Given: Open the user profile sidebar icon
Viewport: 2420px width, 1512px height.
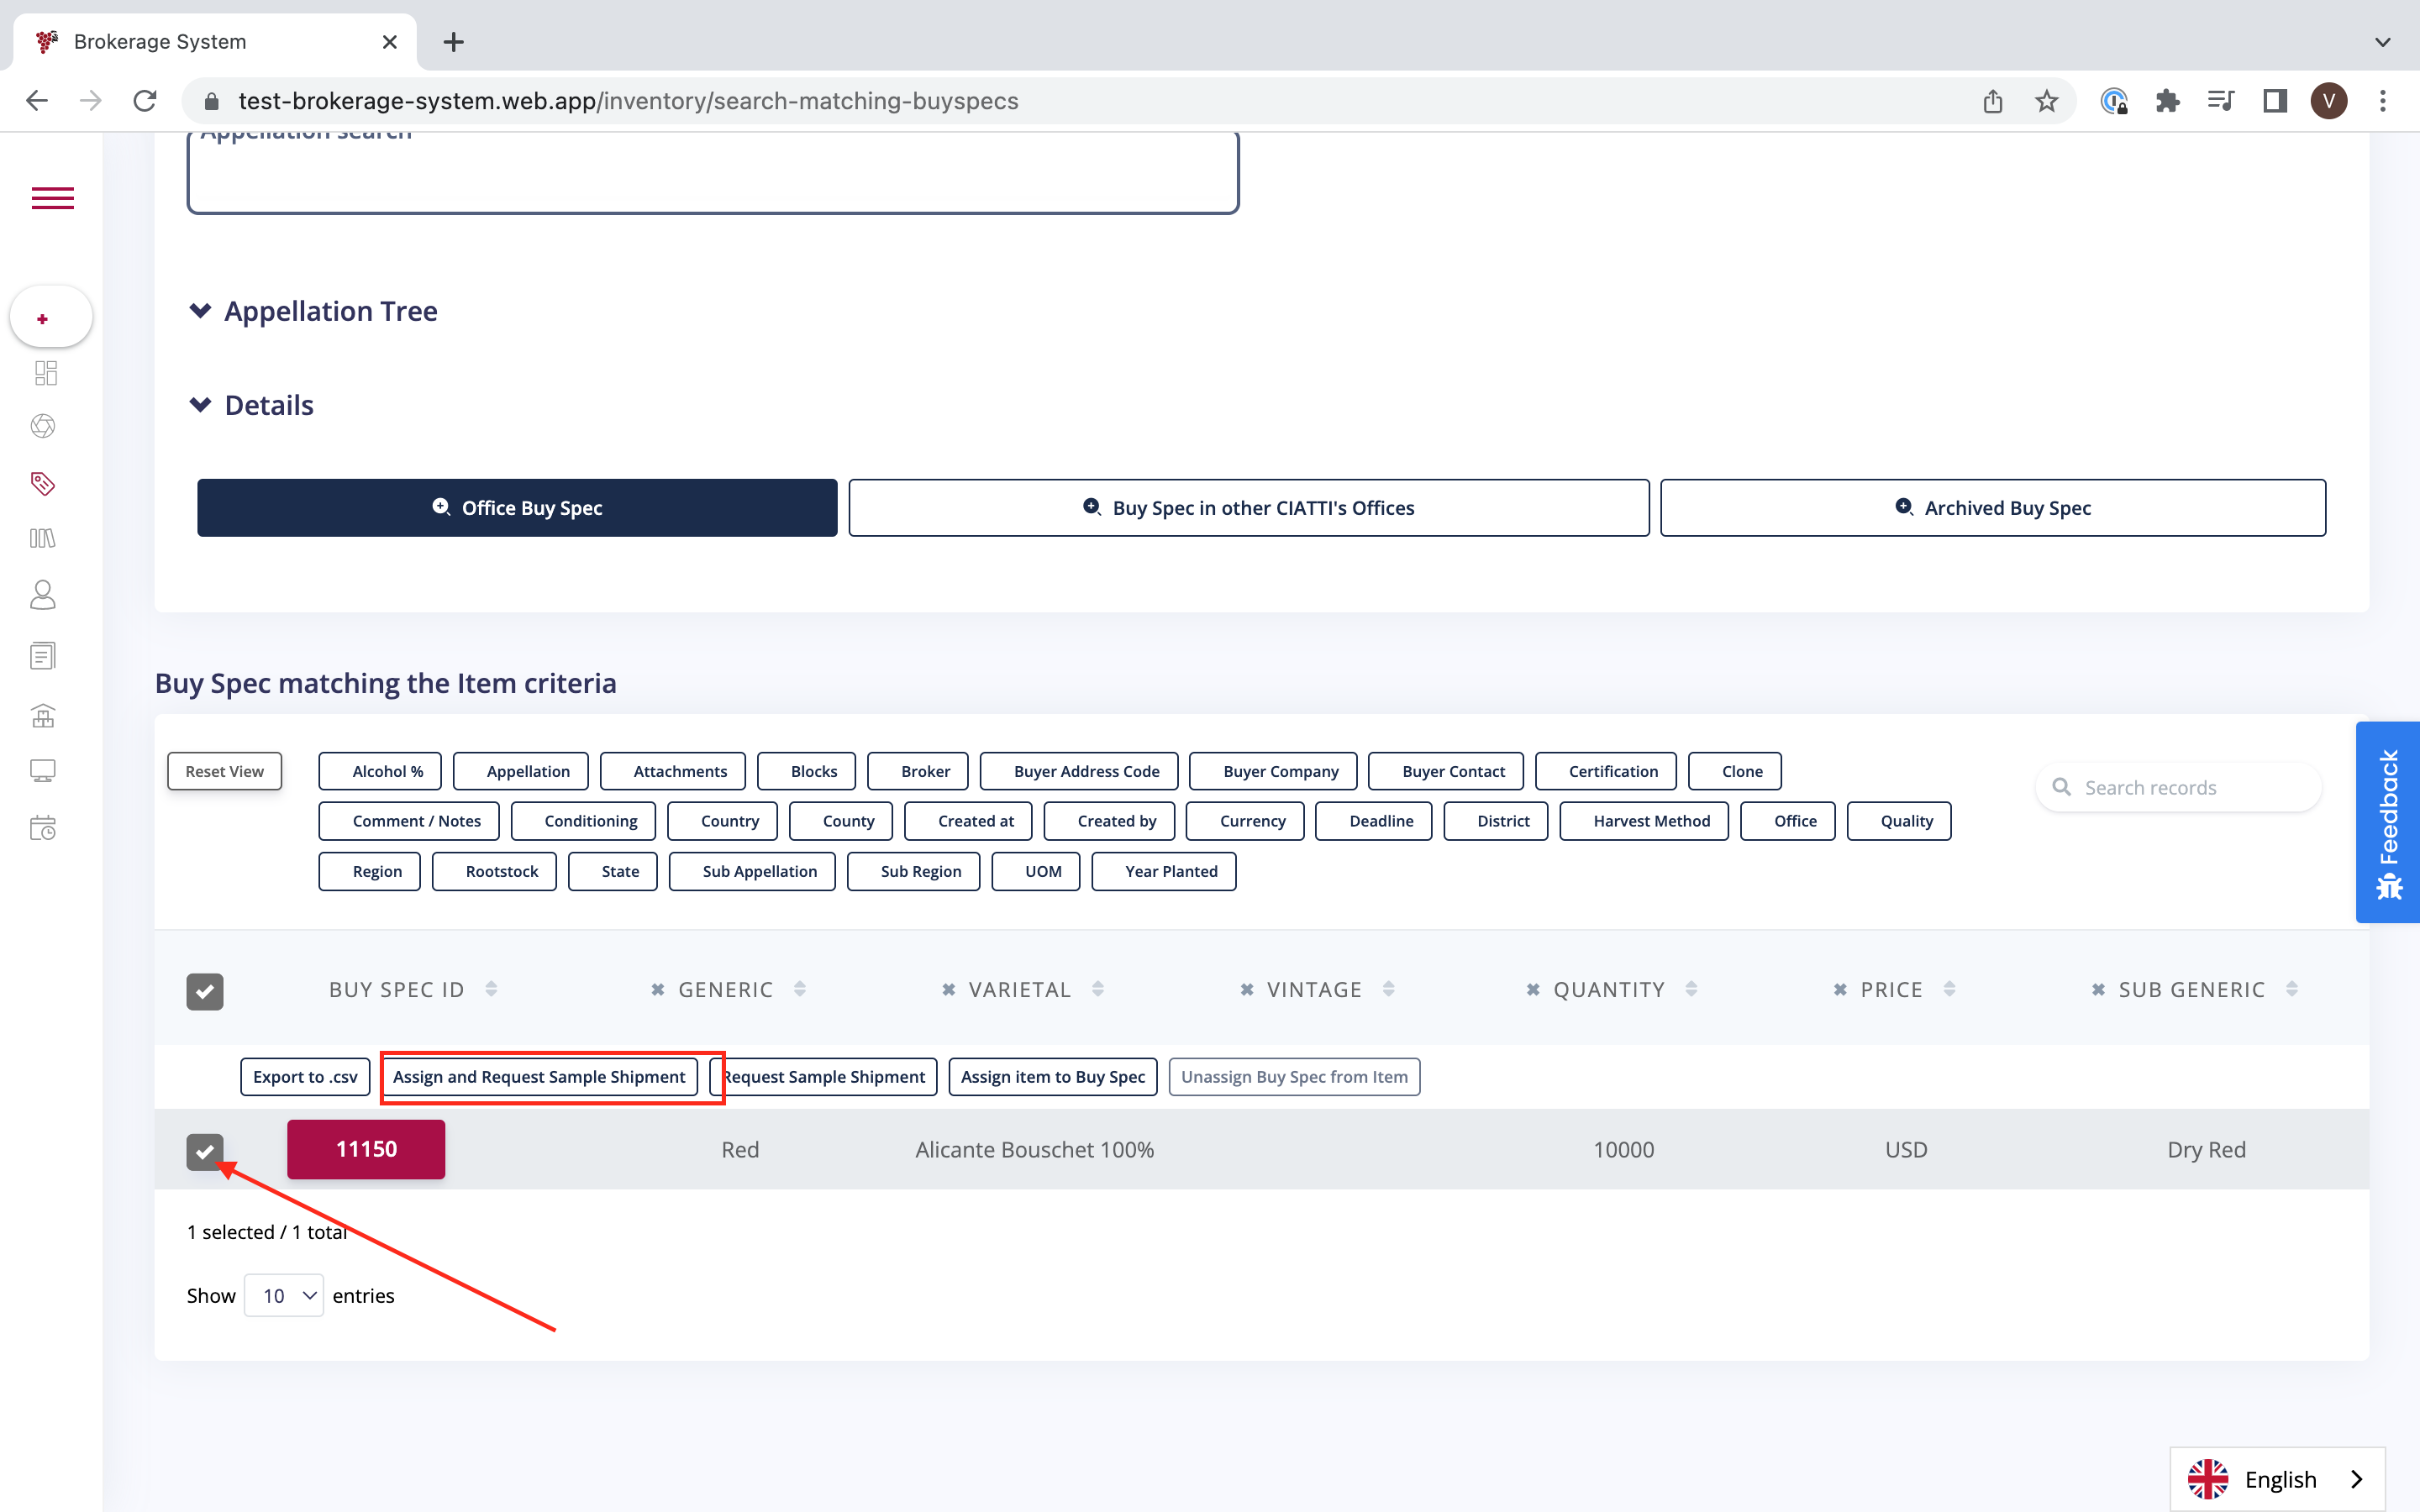Looking at the screenshot, I should click(43, 596).
